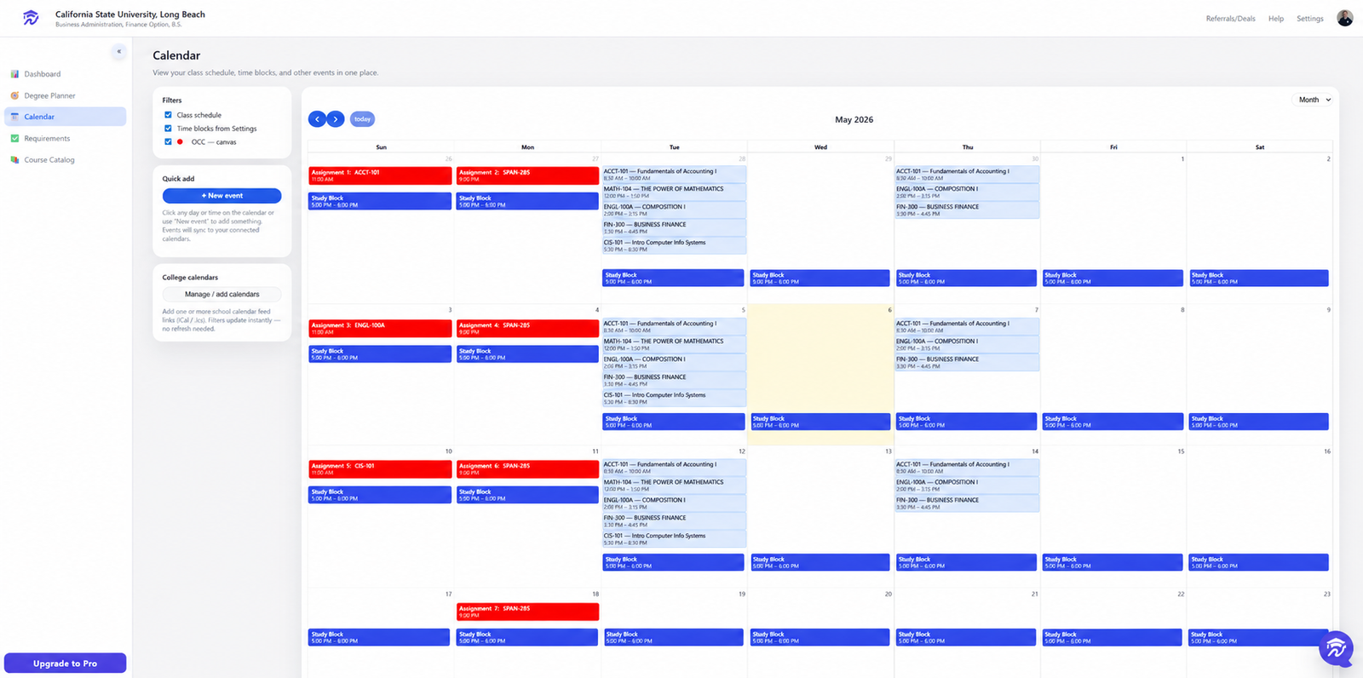Screen dimensions: 1363x678
Task: Click the university name in header
Action: pyautogui.click(x=130, y=14)
